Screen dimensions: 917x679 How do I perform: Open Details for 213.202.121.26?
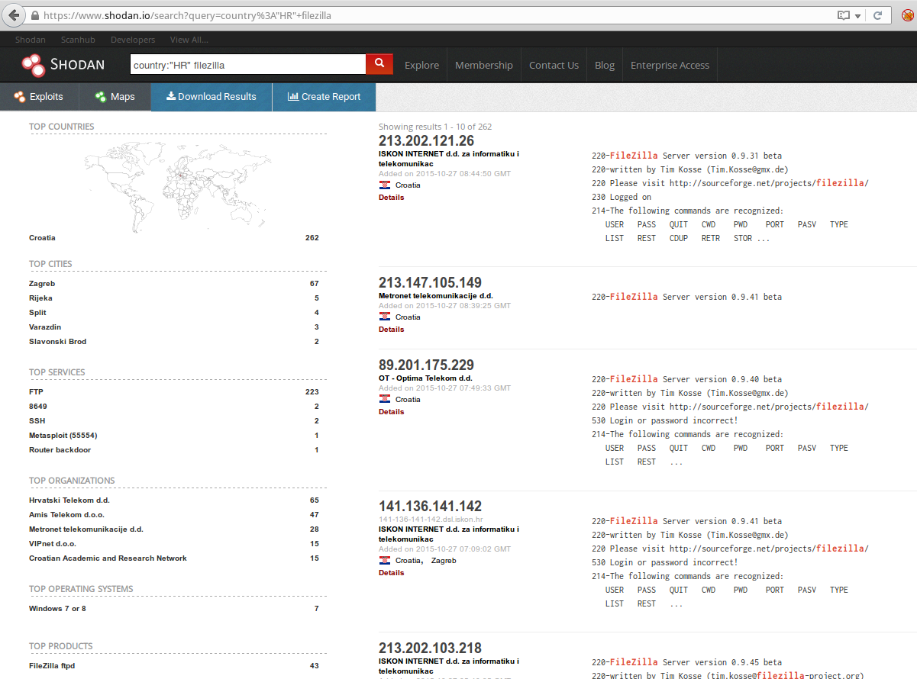(391, 197)
